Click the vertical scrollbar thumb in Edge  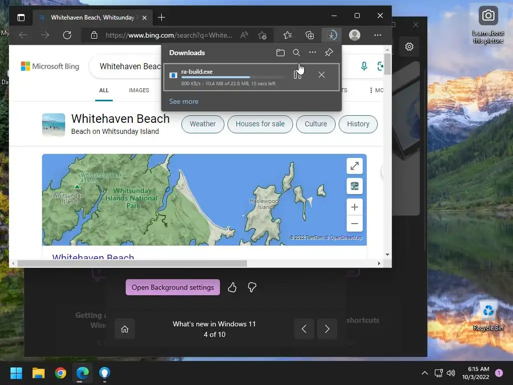click(387, 64)
